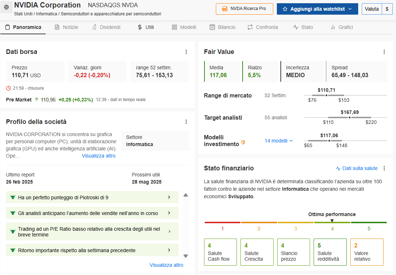Click bull icon on P/E Ratio row
The image size is (396, 275).
point(12,231)
